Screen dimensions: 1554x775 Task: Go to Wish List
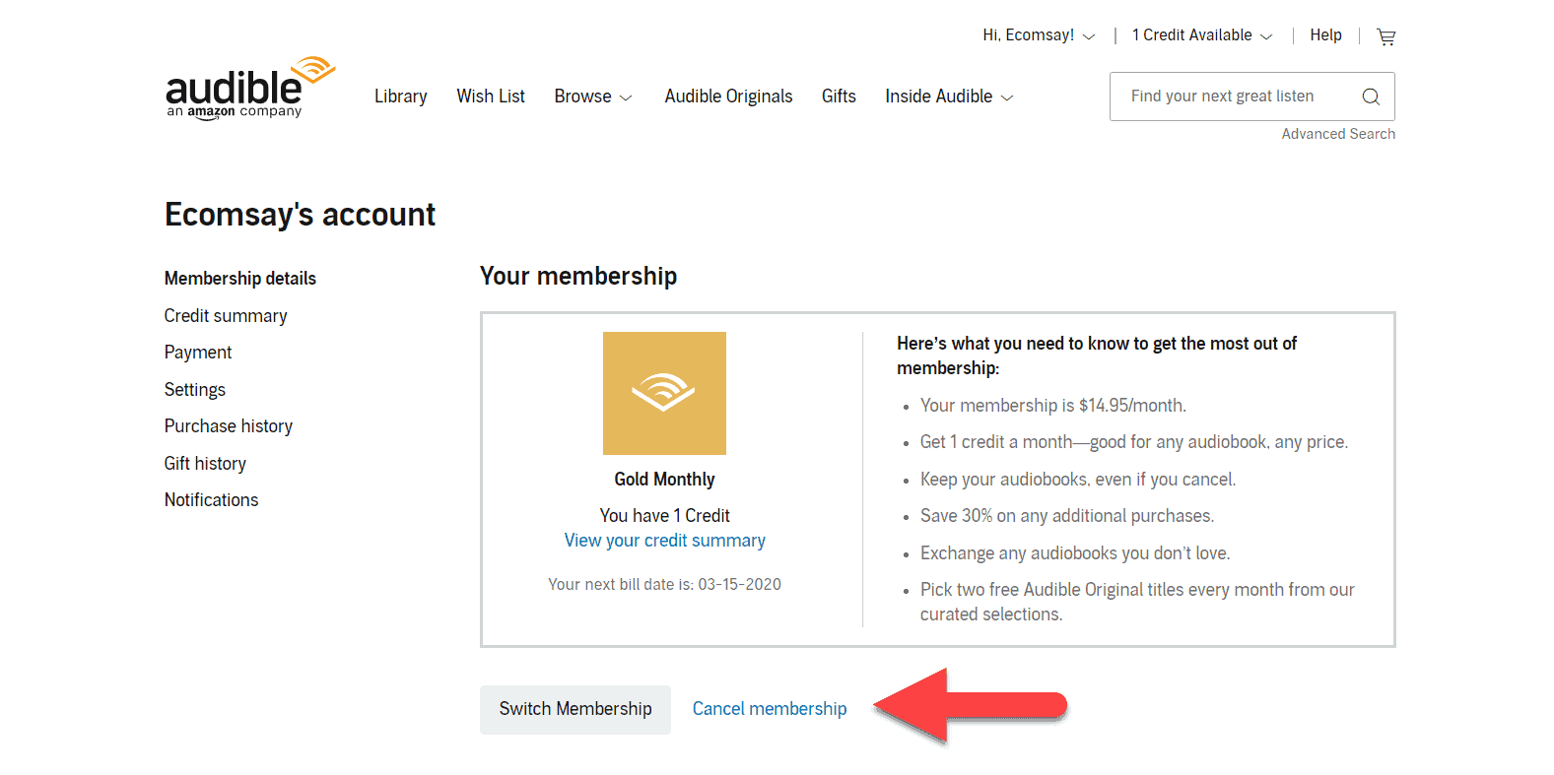point(490,97)
